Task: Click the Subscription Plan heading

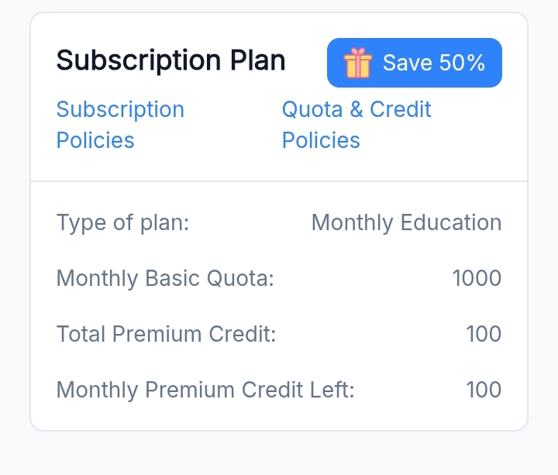Action: point(170,60)
